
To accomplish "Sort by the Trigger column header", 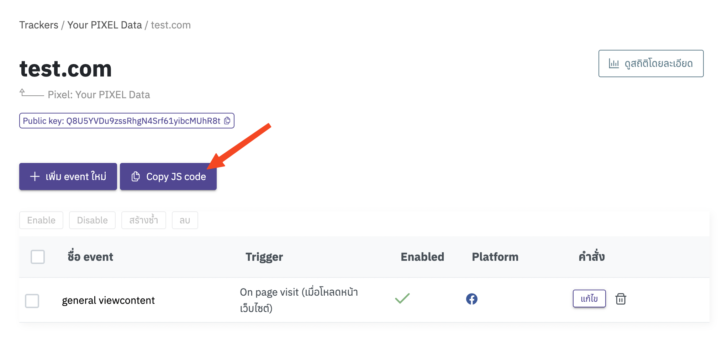I will click(264, 257).
